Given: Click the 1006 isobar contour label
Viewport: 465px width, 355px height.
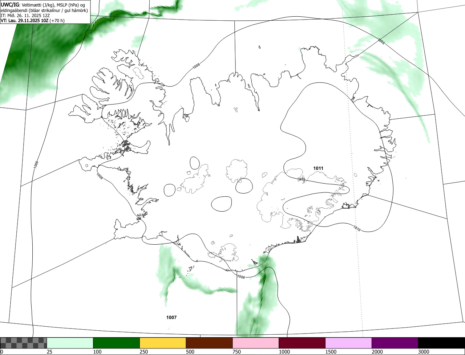Looking at the screenshot, I should click(36, 164).
